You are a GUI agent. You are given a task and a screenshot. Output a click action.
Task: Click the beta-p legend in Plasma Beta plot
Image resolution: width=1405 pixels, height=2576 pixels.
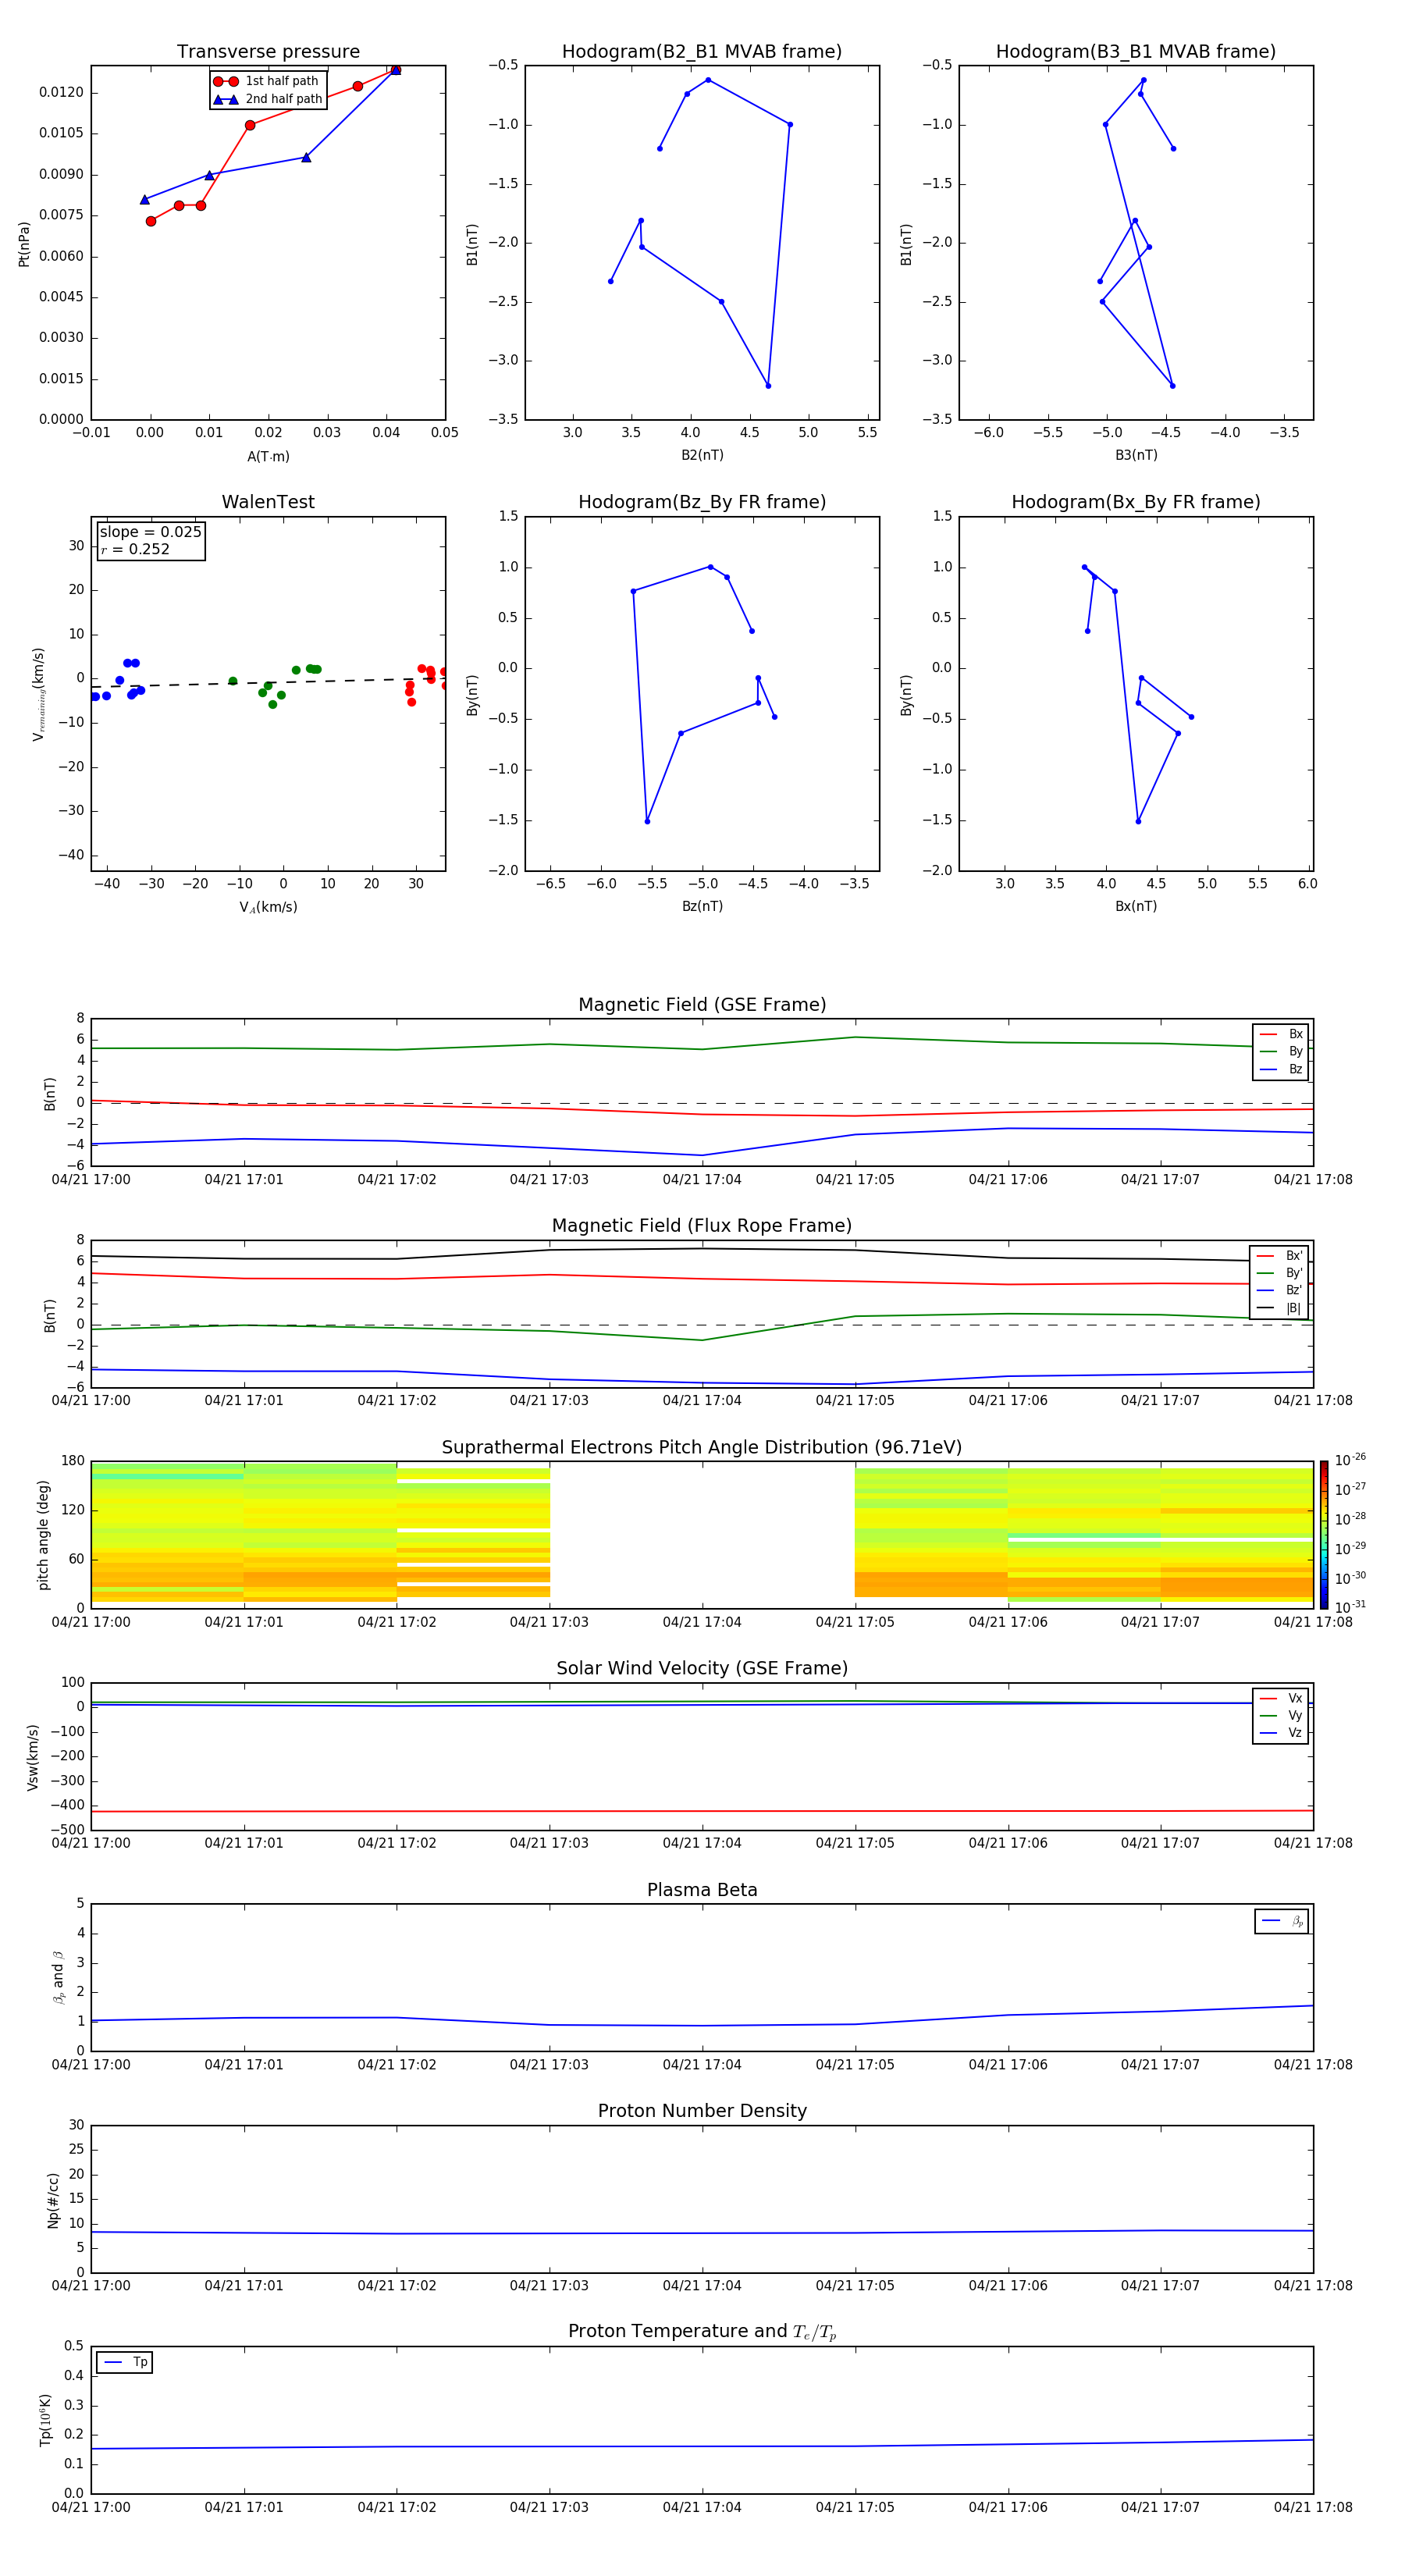pyautogui.click(x=1282, y=1921)
